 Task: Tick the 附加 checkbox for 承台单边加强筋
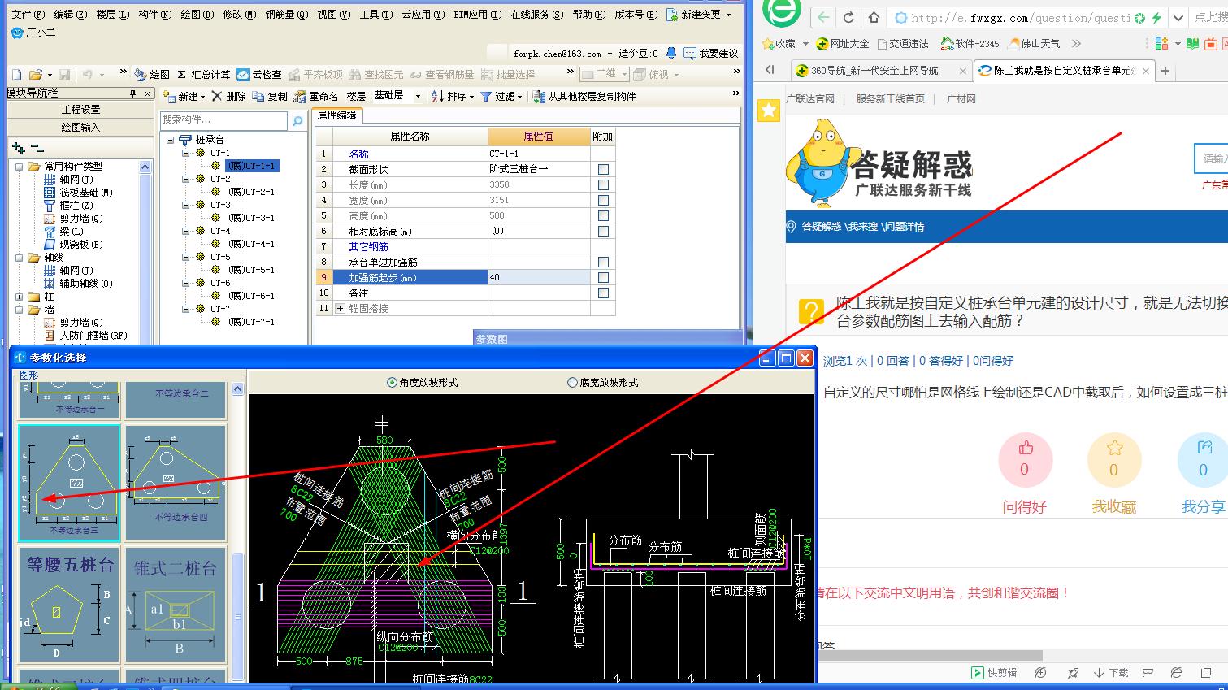pyautogui.click(x=603, y=262)
